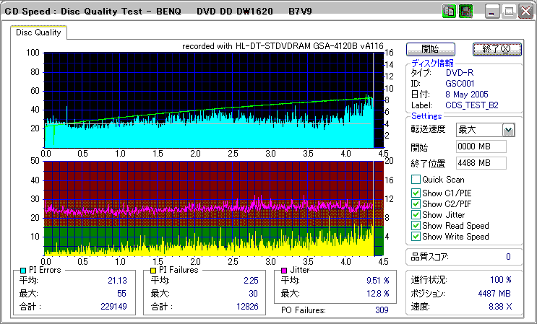Click the PI Errors average 21.13

pyautogui.click(x=117, y=281)
